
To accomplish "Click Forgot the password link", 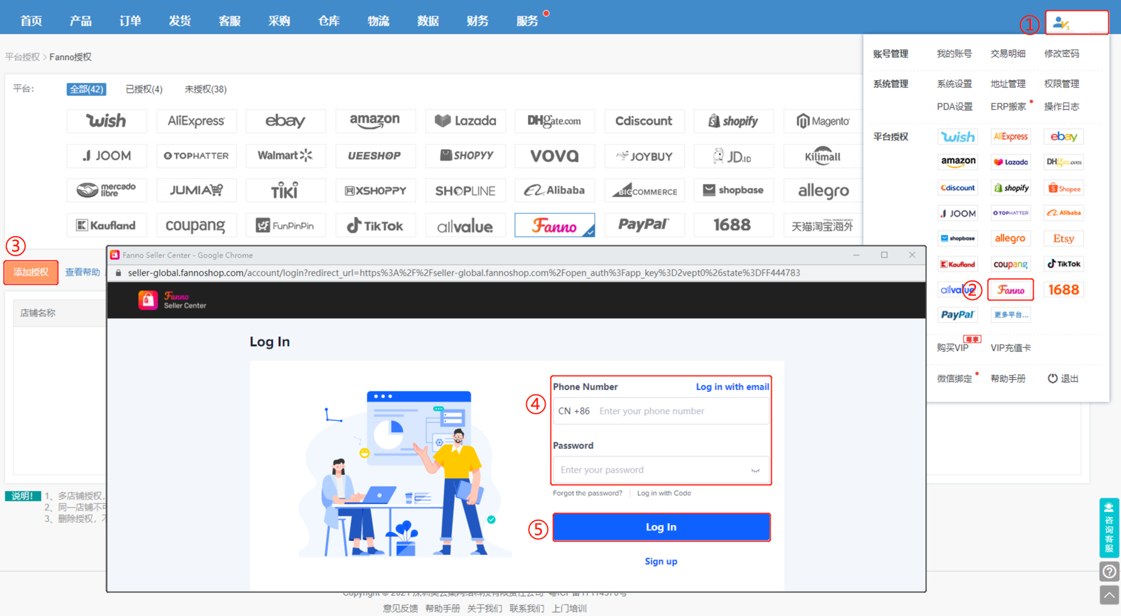I will [x=587, y=493].
